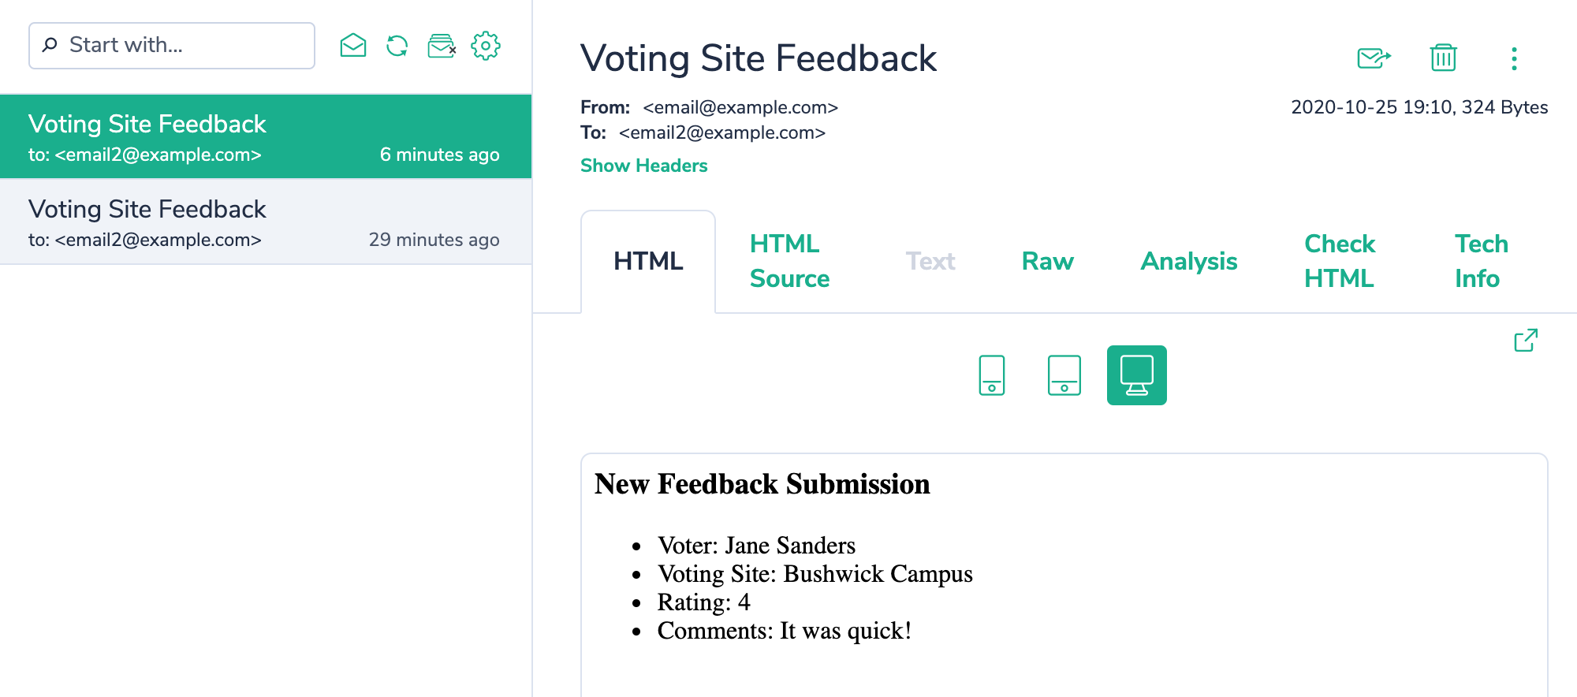Click the search field to start typing
This screenshot has height=697, width=1577.
click(x=170, y=45)
